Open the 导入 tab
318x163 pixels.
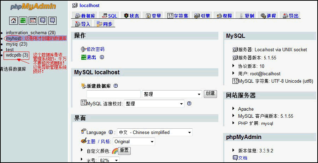(82, 24)
